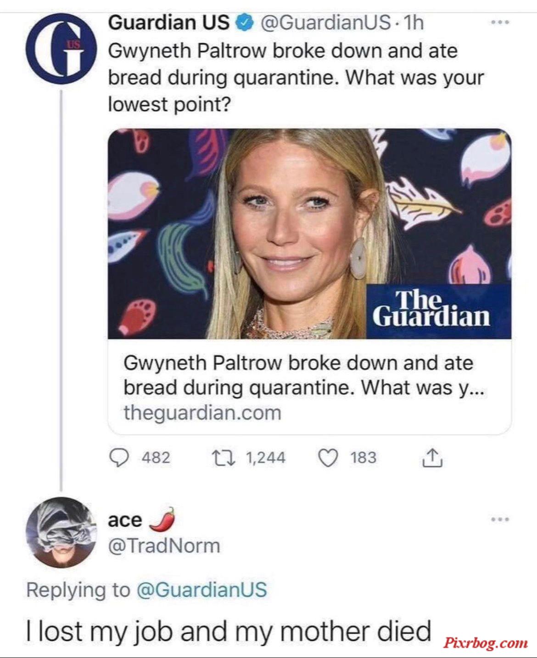Reply using the comment bubble icon

(119, 458)
